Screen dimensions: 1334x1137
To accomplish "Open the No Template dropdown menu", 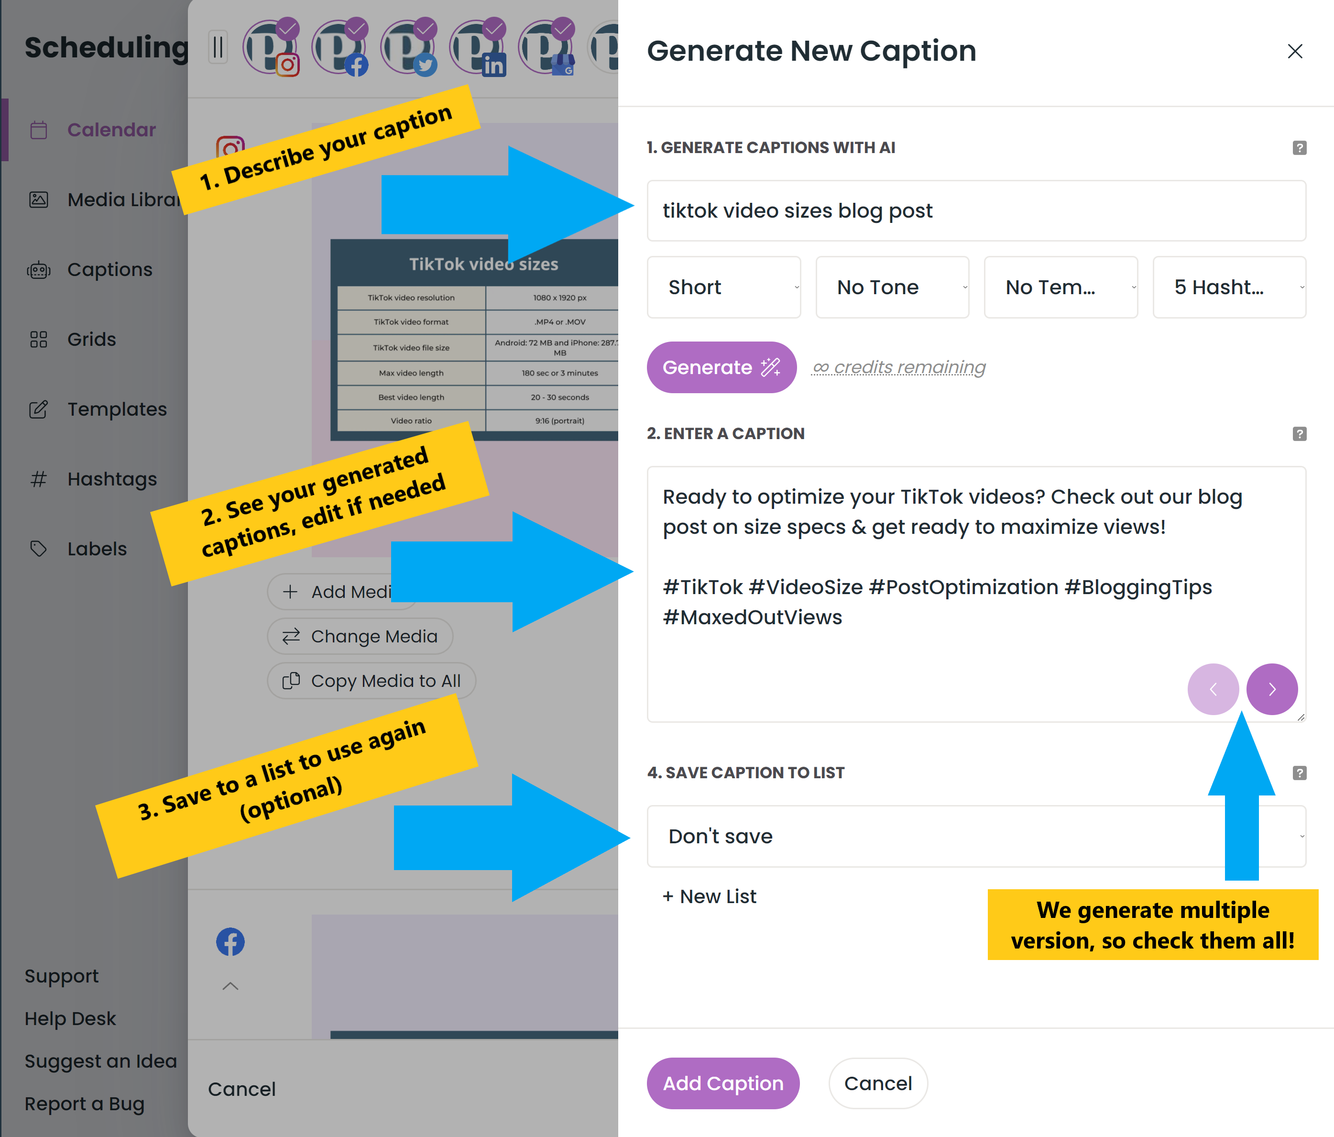I will (1061, 287).
